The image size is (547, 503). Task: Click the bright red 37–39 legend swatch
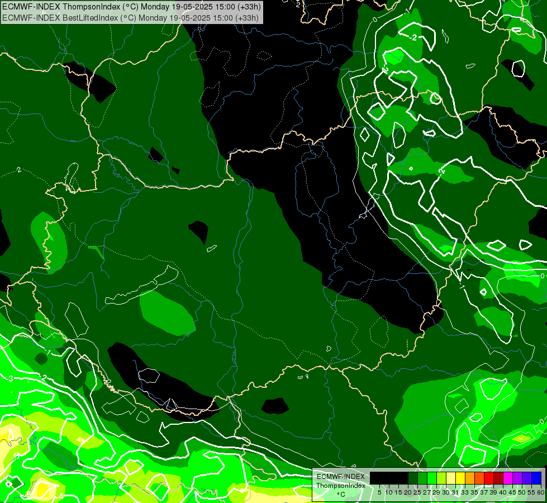pos(489,478)
